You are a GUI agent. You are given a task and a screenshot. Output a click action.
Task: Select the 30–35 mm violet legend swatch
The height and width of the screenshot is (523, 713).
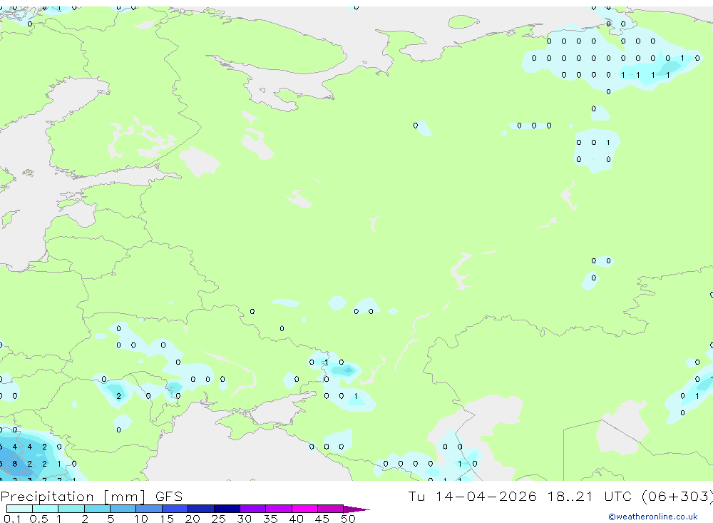point(253,509)
